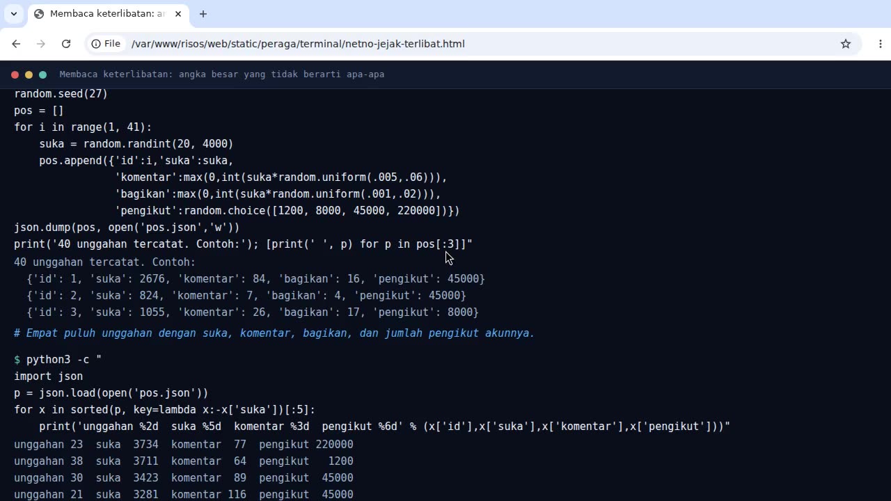Close the Membaca keterlibatan tab
This screenshot has height=501, width=891.
tap(178, 14)
